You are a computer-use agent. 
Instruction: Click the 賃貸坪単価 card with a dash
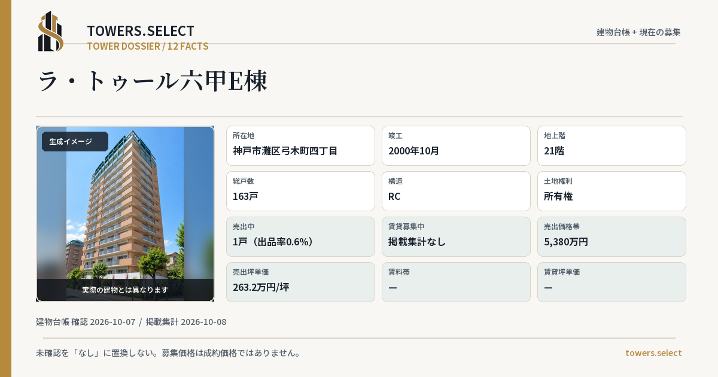[611, 282]
